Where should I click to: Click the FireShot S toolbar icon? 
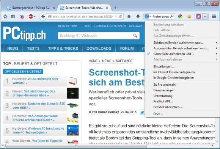point(198,17)
